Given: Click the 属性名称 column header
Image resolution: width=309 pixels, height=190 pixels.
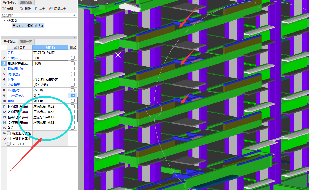Looking at the screenshot, I should point(20,47).
